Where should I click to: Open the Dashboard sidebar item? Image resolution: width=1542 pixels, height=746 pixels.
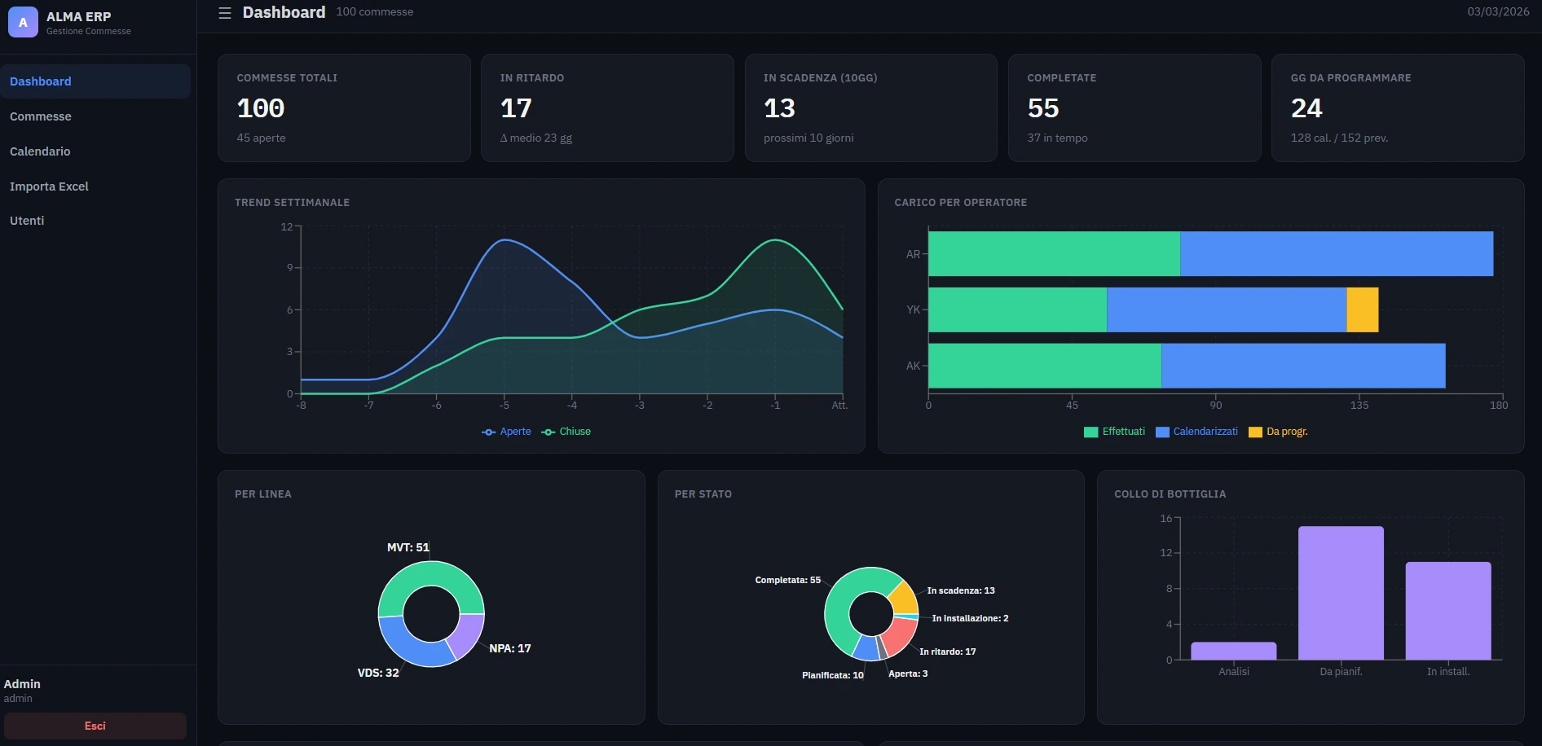point(95,81)
